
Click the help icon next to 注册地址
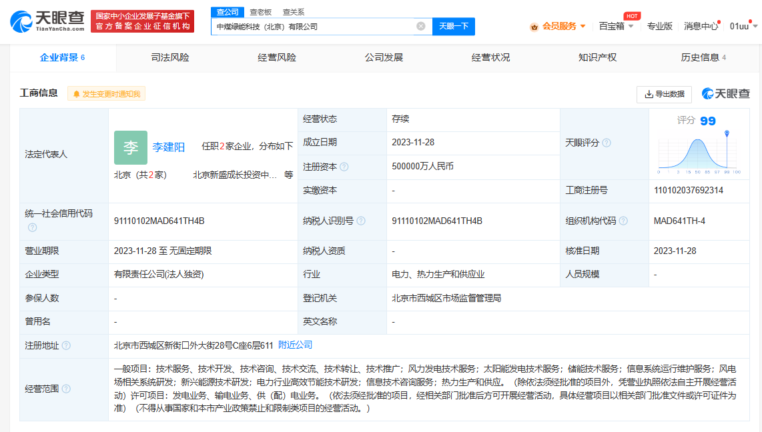(x=66, y=345)
